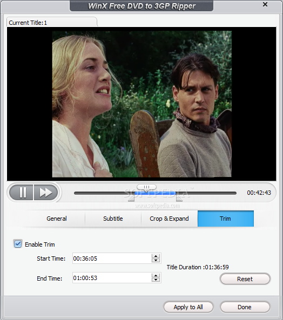This screenshot has height=320, width=283.
Task: Click the trim end marker on timeline
Action: [179, 198]
